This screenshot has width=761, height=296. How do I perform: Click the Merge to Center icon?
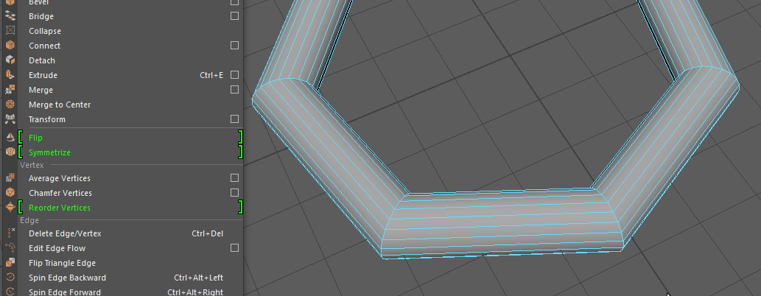pyautogui.click(x=10, y=105)
